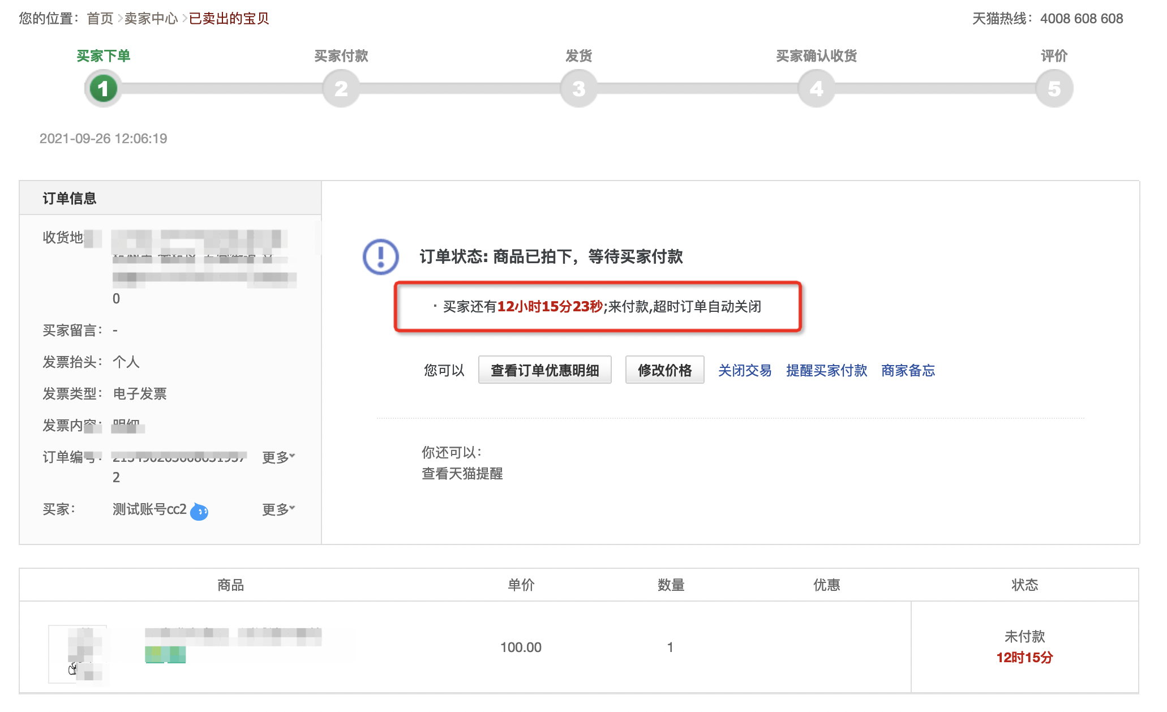Click step 3 circle for 发货
1167x712 pixels.
578,88
